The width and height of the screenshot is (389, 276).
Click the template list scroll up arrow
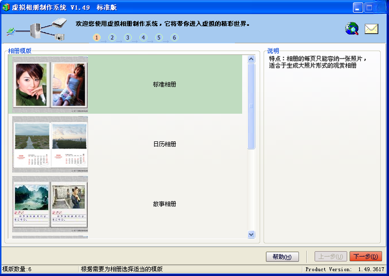(x=251, y=59)
